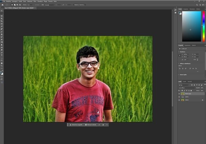Select the Hand tool
The height and width of the screenshot is (144, 206).
pyautogui.click(x=2, y=63)
